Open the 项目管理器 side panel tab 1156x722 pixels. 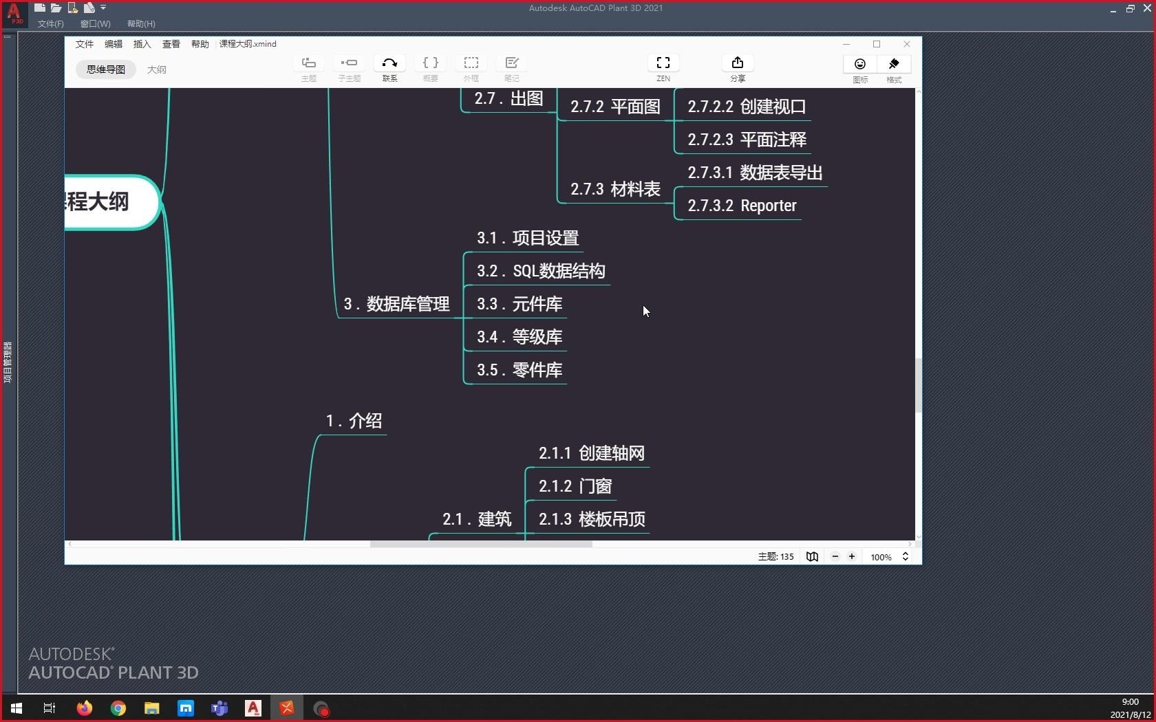8,362
